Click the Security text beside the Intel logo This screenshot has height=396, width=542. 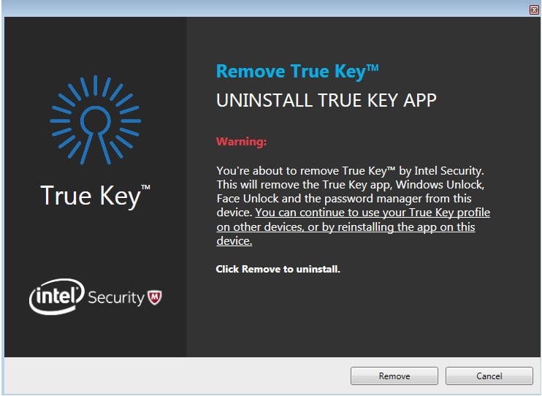tap(116, 298)
